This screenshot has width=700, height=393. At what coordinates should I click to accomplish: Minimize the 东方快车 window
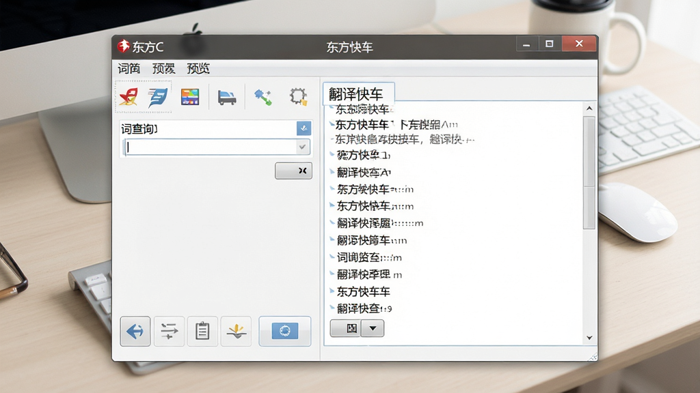click(527, 44)
